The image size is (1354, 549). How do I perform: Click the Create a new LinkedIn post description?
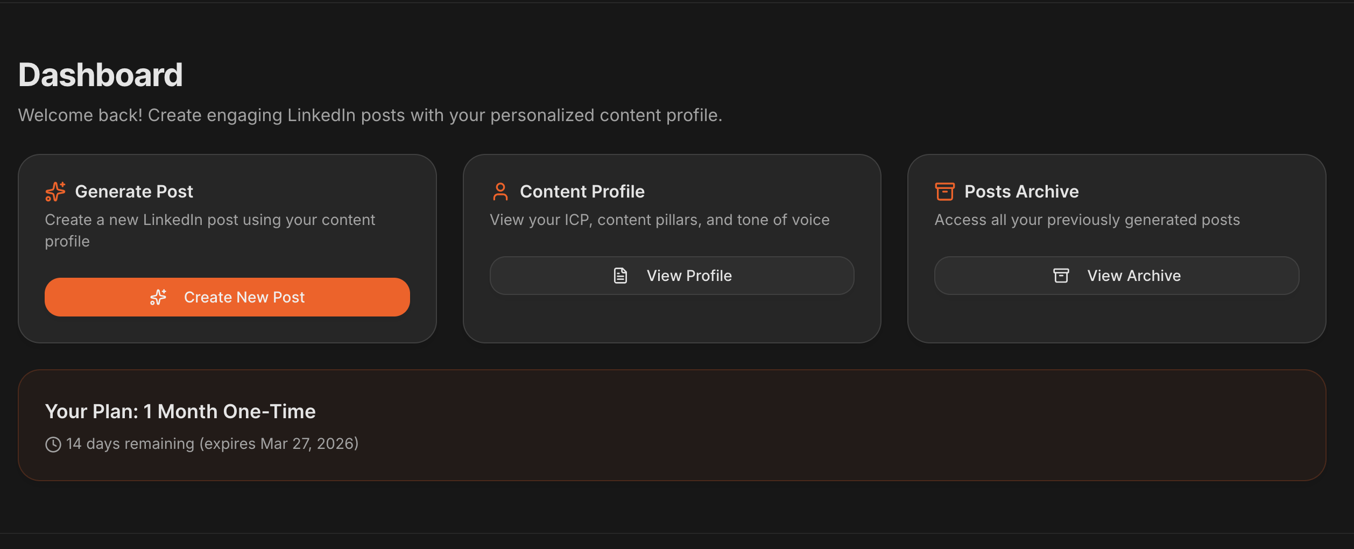point(210,230)
